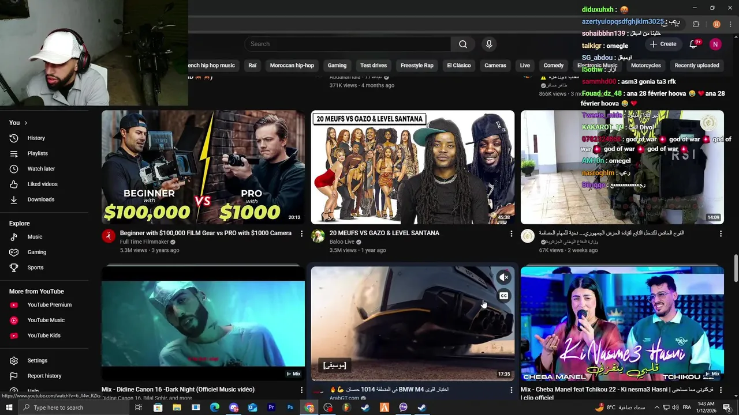Select Cameras filter chip
This screenshot has width=739, height=415.
click(x=495, y=65)
